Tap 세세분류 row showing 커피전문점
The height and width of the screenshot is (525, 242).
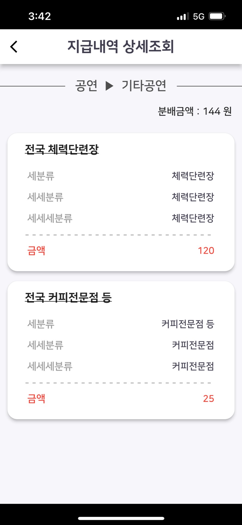121,345
